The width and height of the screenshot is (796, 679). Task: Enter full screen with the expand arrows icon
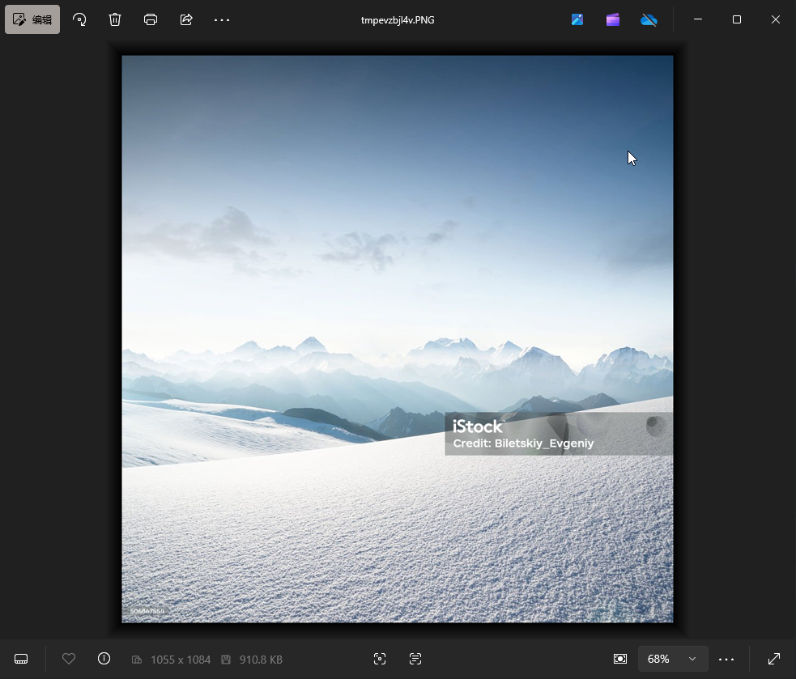[x=774, y=659]
